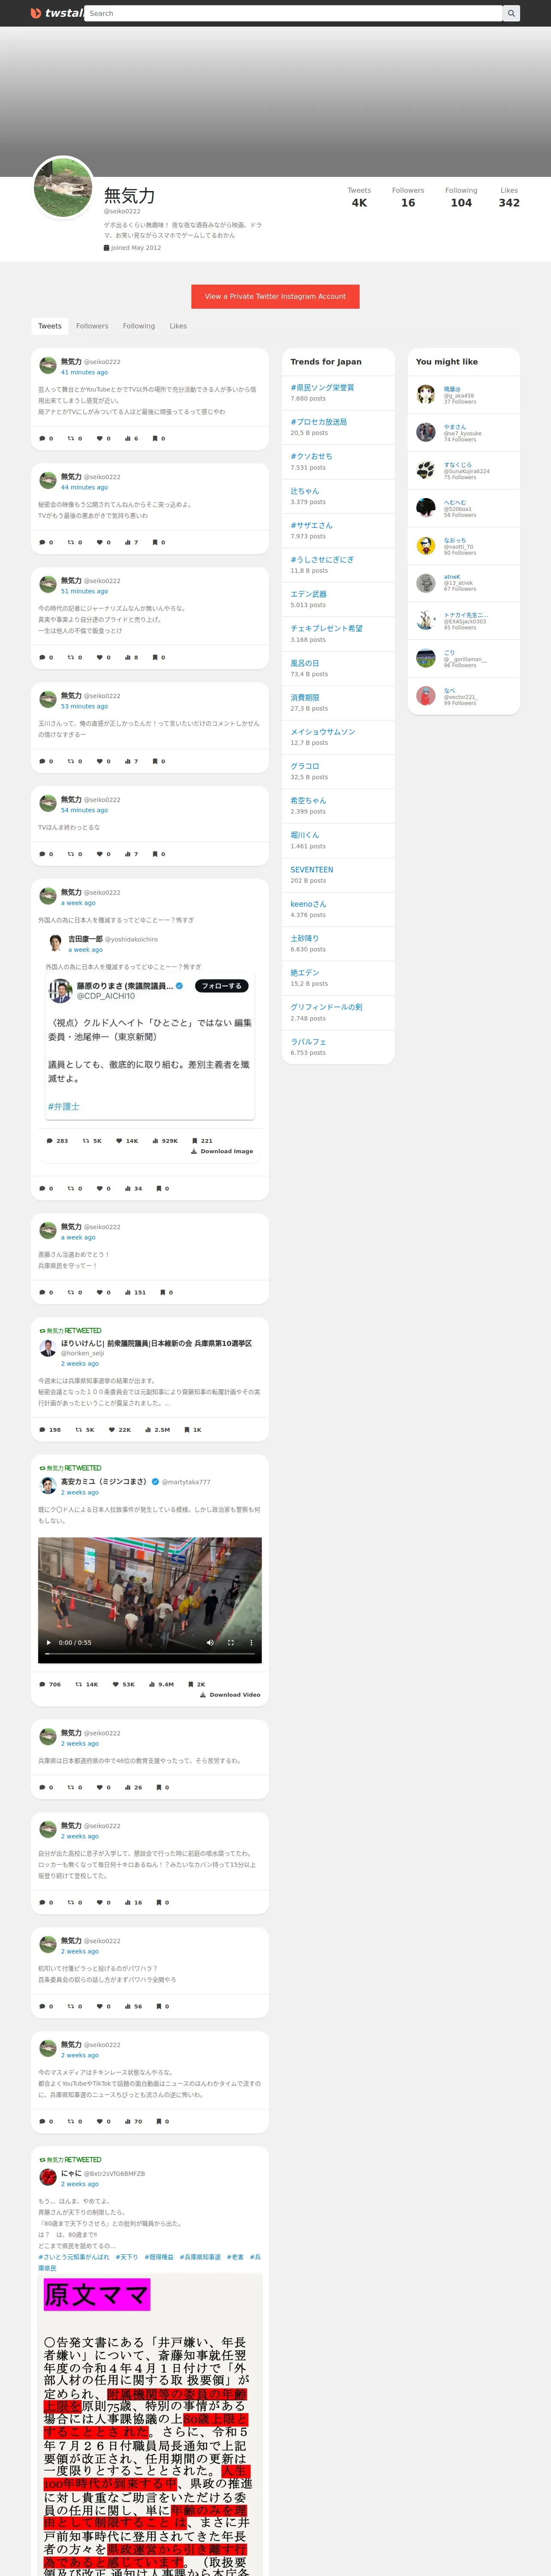This screenshot has width=551, height=2576.
Task: Open the 41 minutes ago timestamp link
Action: (x=84, y=372)
